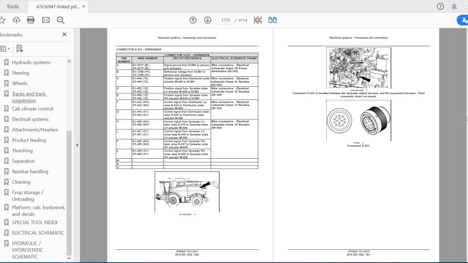Click bookmark icon beside Wheels
The height and width of the screenshot is (263, 468).
click(6, 83)
